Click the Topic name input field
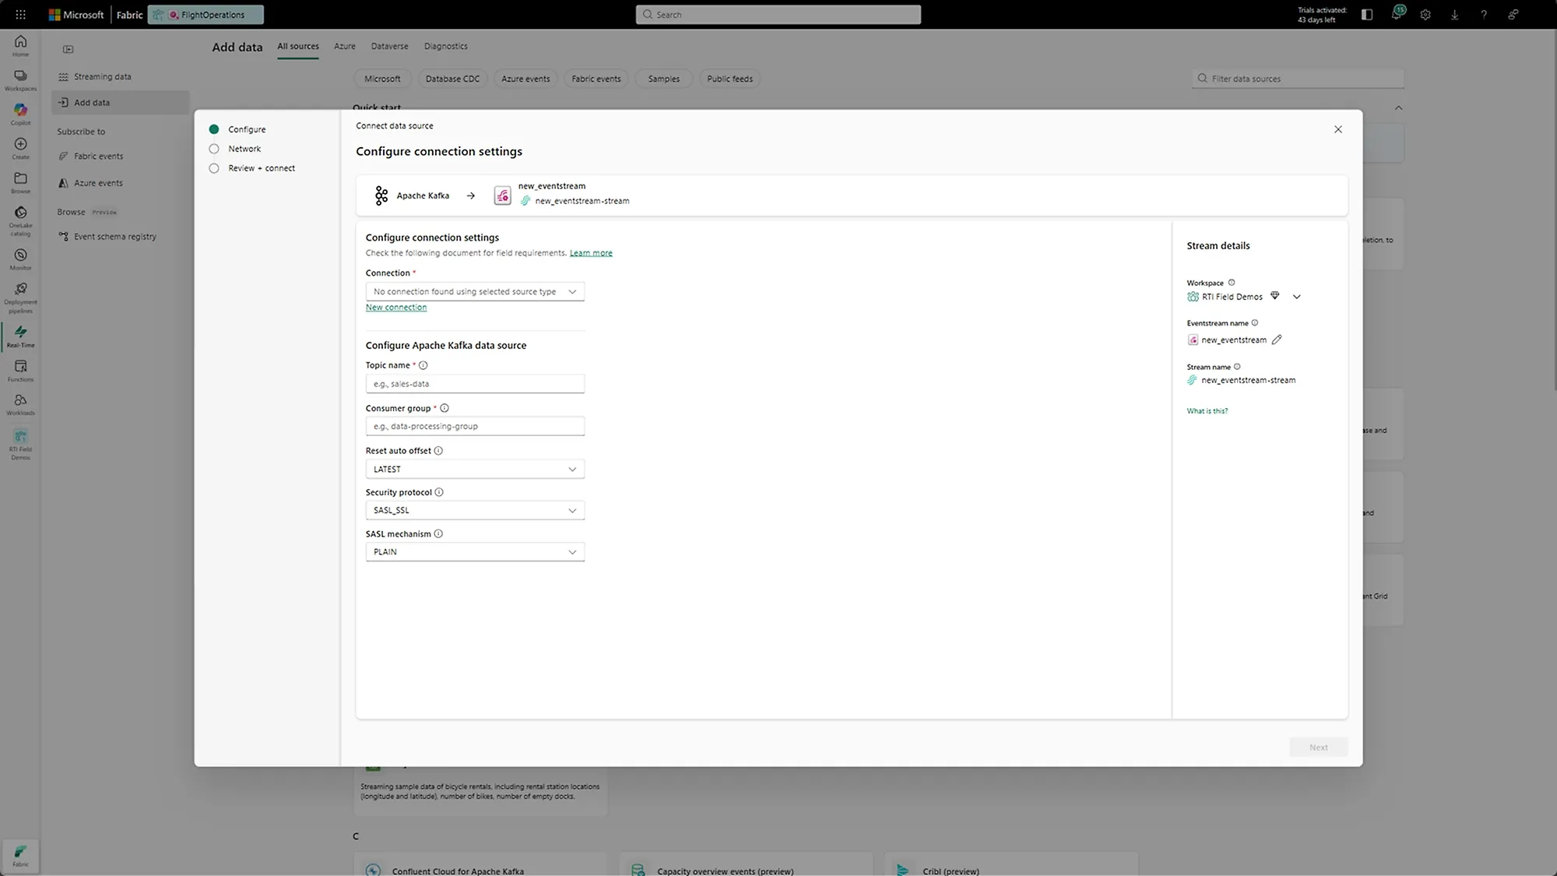Image resolution: width=1557 pixels, height=876 pixels. (475, 383)
